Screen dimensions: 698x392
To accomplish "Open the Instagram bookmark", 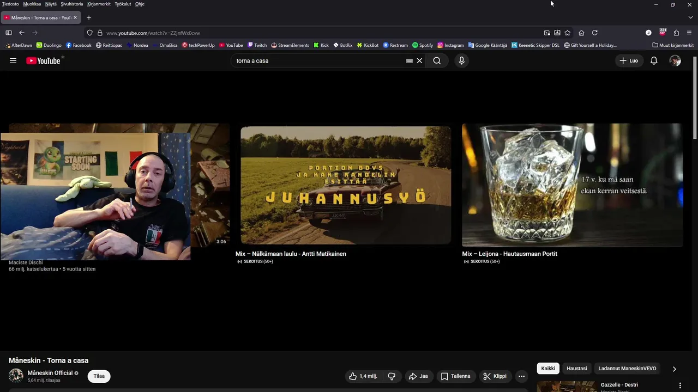I will click(450, 45).
